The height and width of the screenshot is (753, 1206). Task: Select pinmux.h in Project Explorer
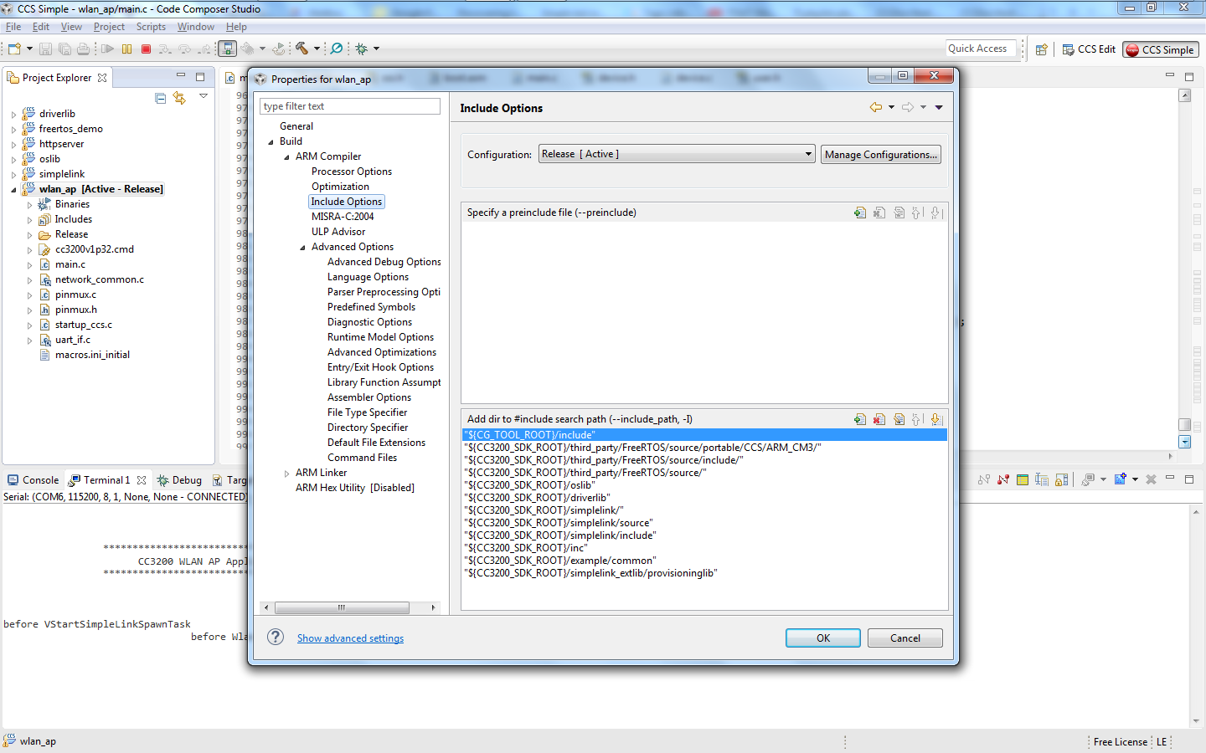tap(76, 310)
